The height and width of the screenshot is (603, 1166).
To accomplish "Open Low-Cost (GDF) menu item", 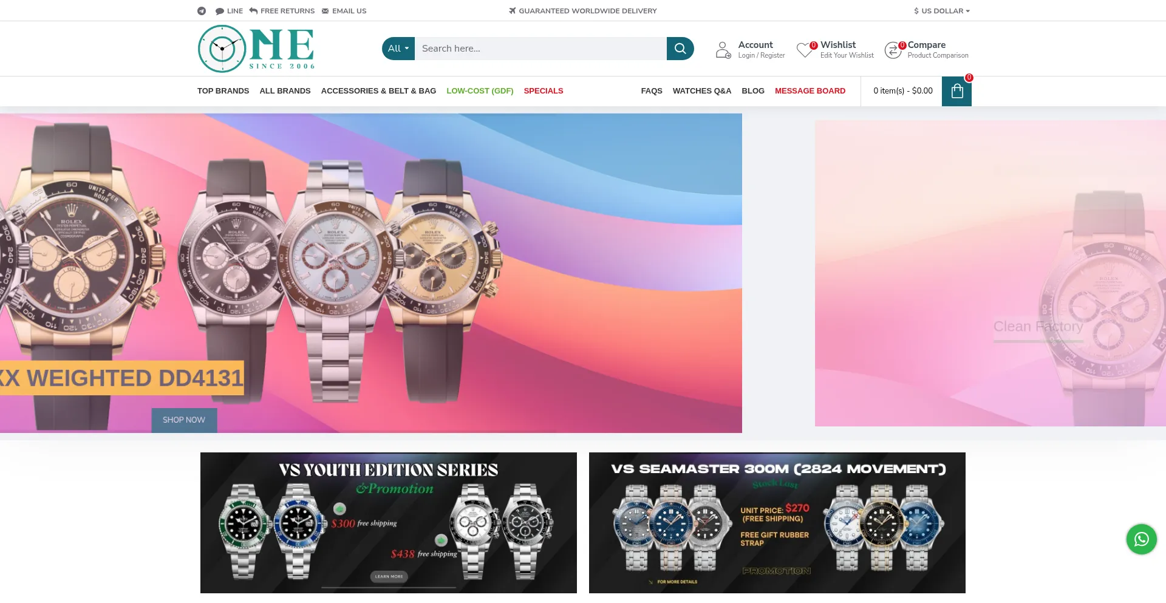I will tap(480, 91).
